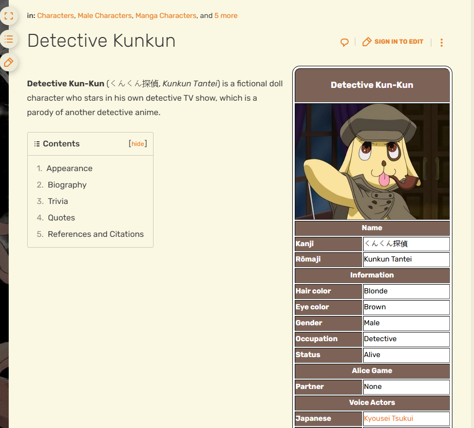
Task: Click the Hair color value 'Blonde'
Action: point(376,291)
